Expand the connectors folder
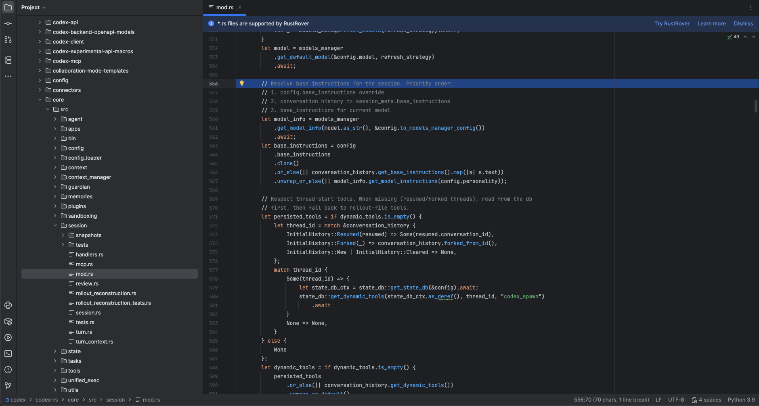The image size is (759, 406). [x=40, y=90]
